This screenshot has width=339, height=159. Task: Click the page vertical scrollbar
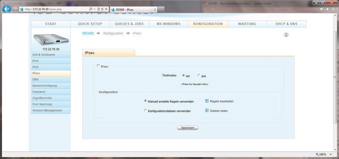click(335, 78)
